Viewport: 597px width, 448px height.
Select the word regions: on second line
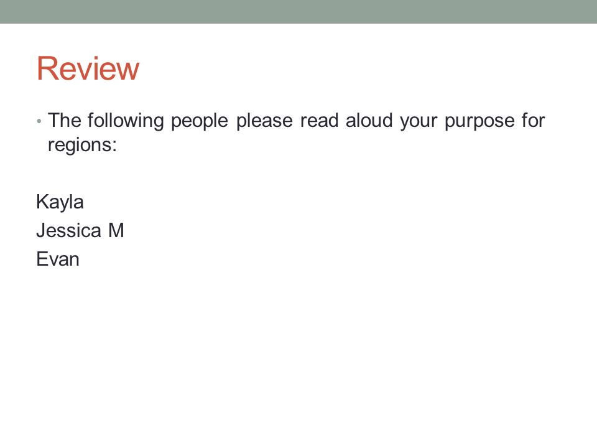pos(82,146)
